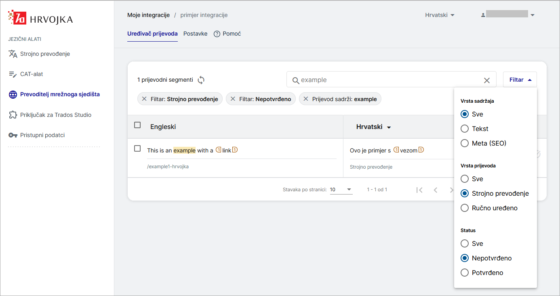Select the 'Nepotvrđeno' status radio
This screenshot has width=560, height=296.
(x=465, y=258)
